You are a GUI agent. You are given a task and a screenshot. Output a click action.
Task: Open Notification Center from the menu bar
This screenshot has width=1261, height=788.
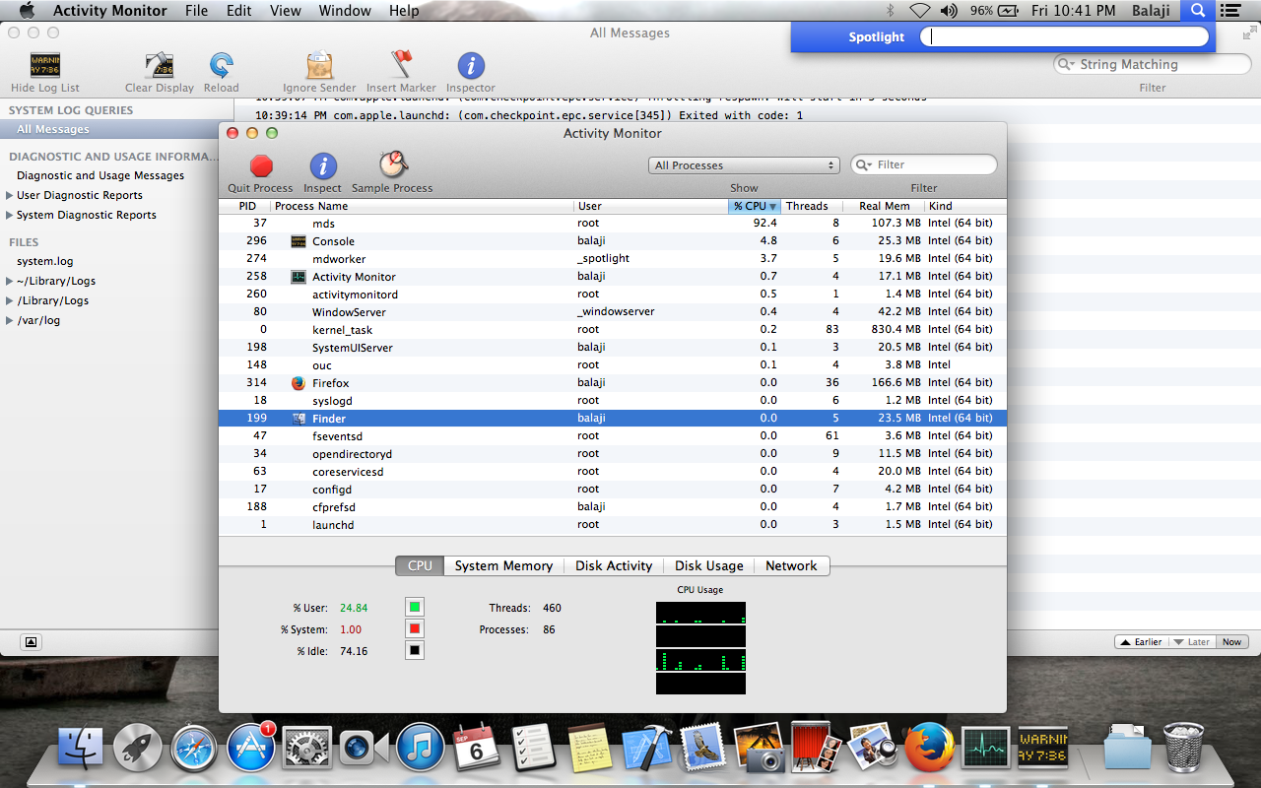pos(1230,11)
